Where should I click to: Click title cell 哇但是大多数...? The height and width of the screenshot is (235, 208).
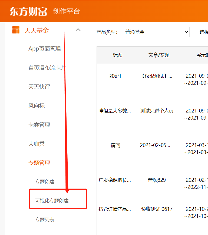click(x=115, y=111)
